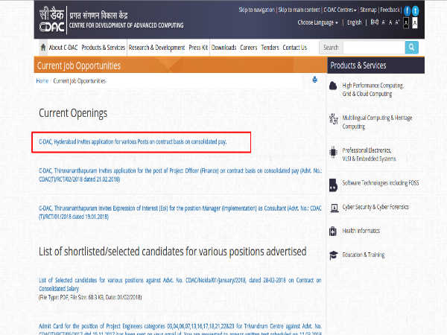Increase text size with A+ button

click(x=397, y=22)
